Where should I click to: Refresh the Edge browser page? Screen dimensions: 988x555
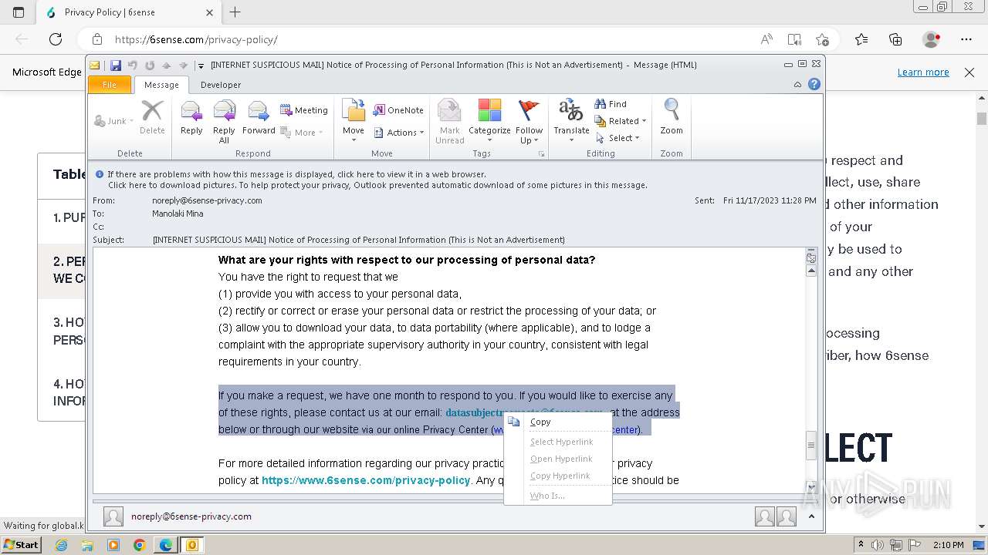click(56, 39)
